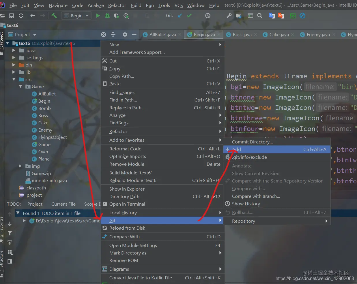Click the blue translate icon
Screen dimensions: 357x284
point(272,16)
